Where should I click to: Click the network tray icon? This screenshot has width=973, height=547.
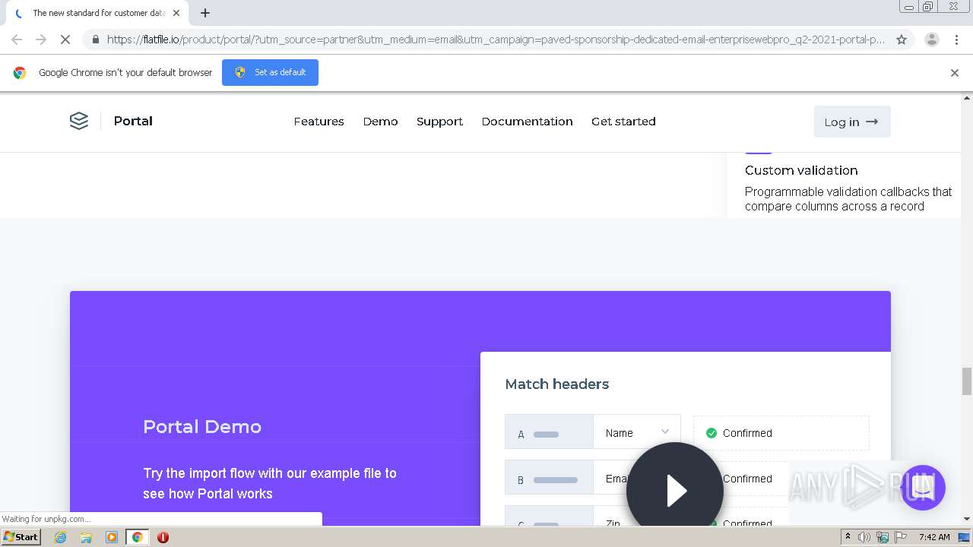coord(882,537)
